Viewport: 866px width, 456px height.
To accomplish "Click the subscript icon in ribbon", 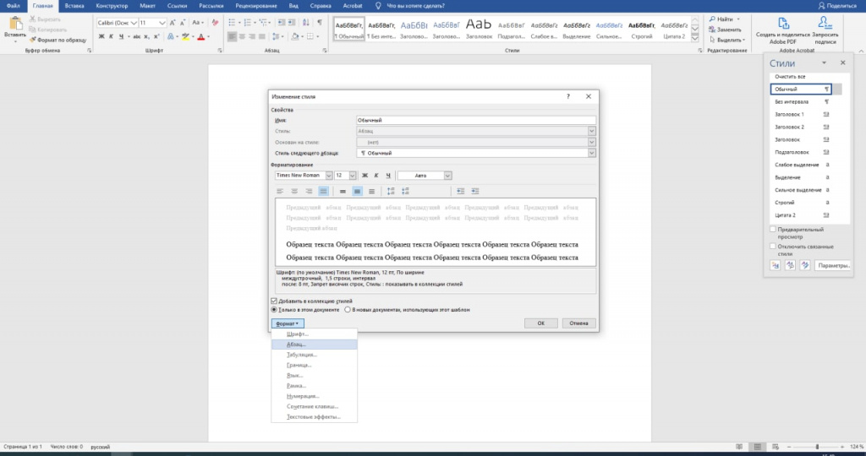I will [146, 37].
